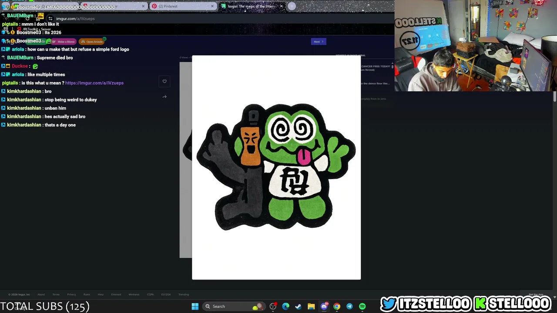Open the imgur.com/a/iVzueps chat link

[x=94, y=83]
